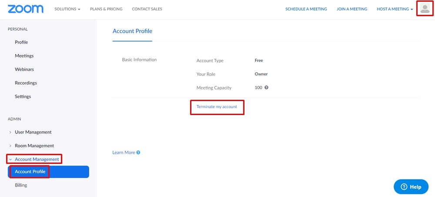Click the 'PERSONAL' section heading
Viewport: 435px width, 197px height.
18,29
